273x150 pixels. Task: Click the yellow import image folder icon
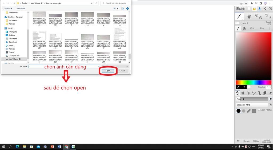pyautogui.click(x=254, y=9)
